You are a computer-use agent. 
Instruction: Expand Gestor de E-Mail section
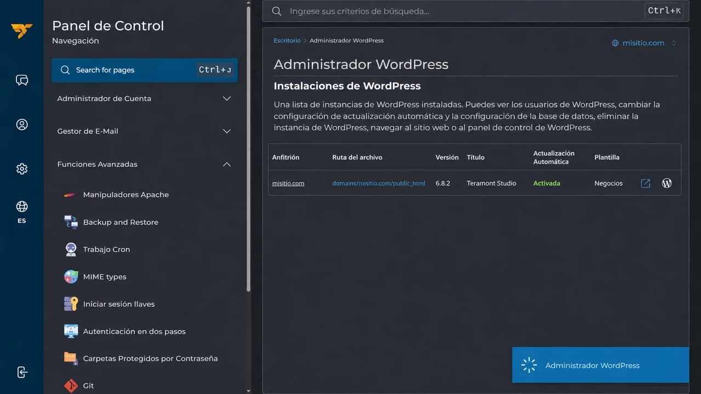(145, 131)
